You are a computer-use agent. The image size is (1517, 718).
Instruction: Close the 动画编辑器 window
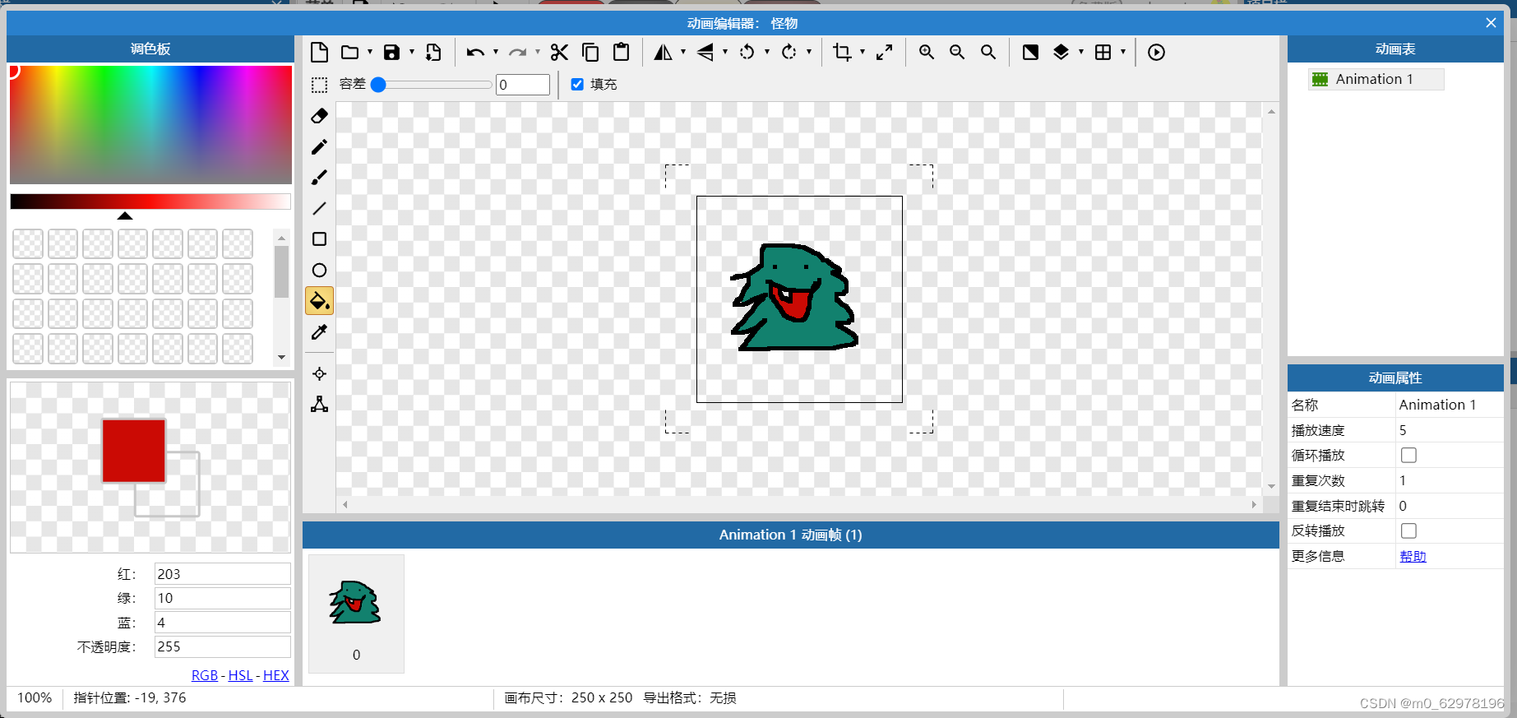(x=1491, y=23)
